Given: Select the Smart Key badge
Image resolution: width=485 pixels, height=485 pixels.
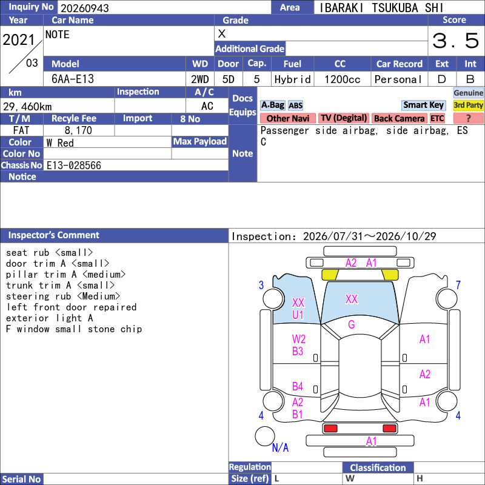Looking at the screenshot, I should [423, 105].
